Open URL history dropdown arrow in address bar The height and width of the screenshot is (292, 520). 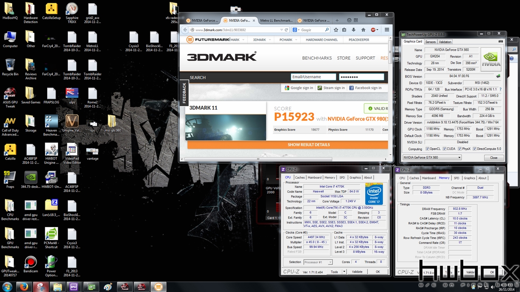coord(281,30)
